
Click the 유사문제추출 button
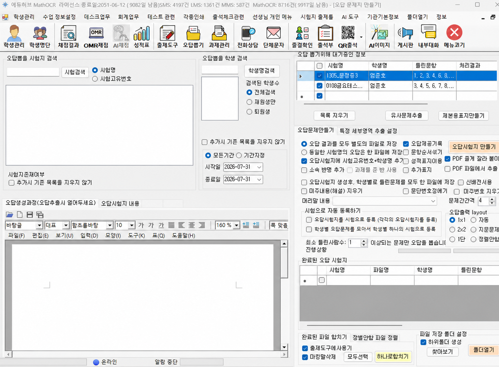407,115
